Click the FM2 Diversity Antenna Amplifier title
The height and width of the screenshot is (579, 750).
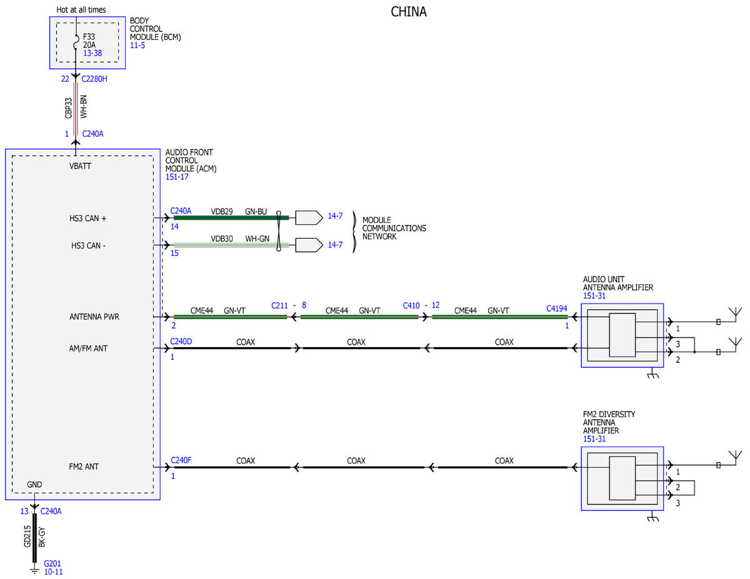click(607, 423)
